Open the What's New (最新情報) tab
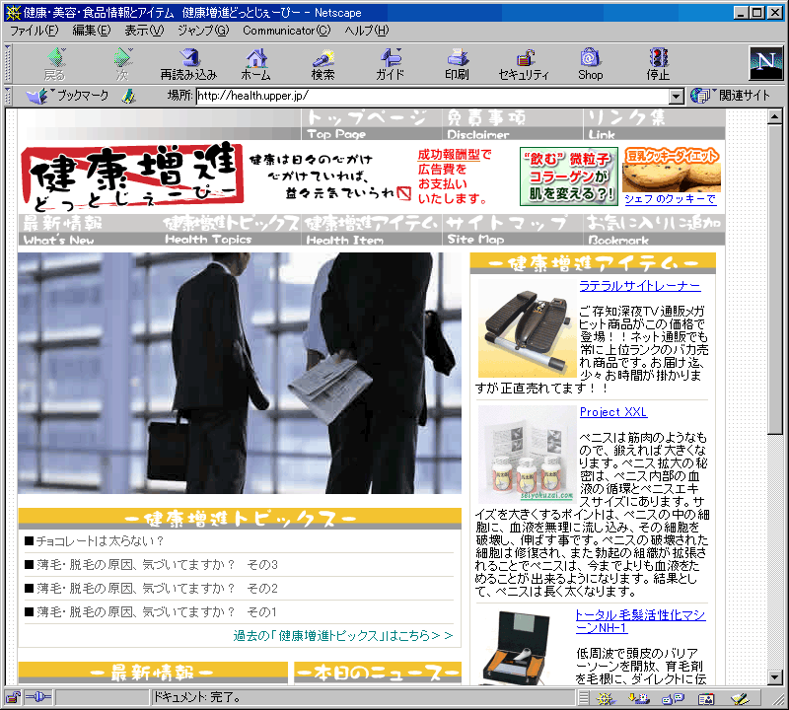 [89, 230]
